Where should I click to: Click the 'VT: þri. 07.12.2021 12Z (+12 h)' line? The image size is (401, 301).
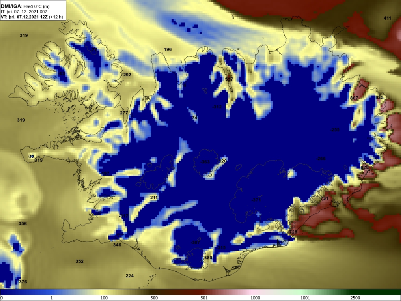coord(32,17)
